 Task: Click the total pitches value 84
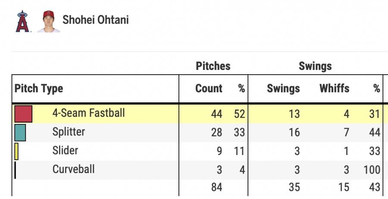coord(216,188)
